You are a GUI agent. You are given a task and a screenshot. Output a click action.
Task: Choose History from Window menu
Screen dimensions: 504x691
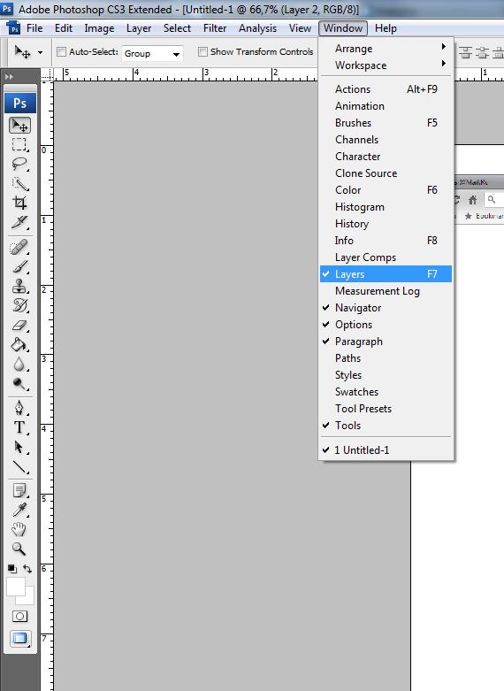[386, 224]
